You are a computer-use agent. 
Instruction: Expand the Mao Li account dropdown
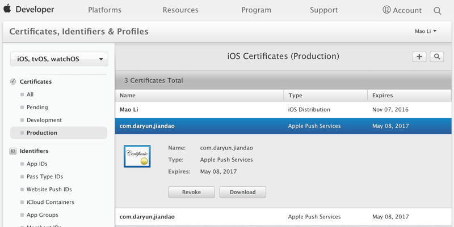[426, 31]
